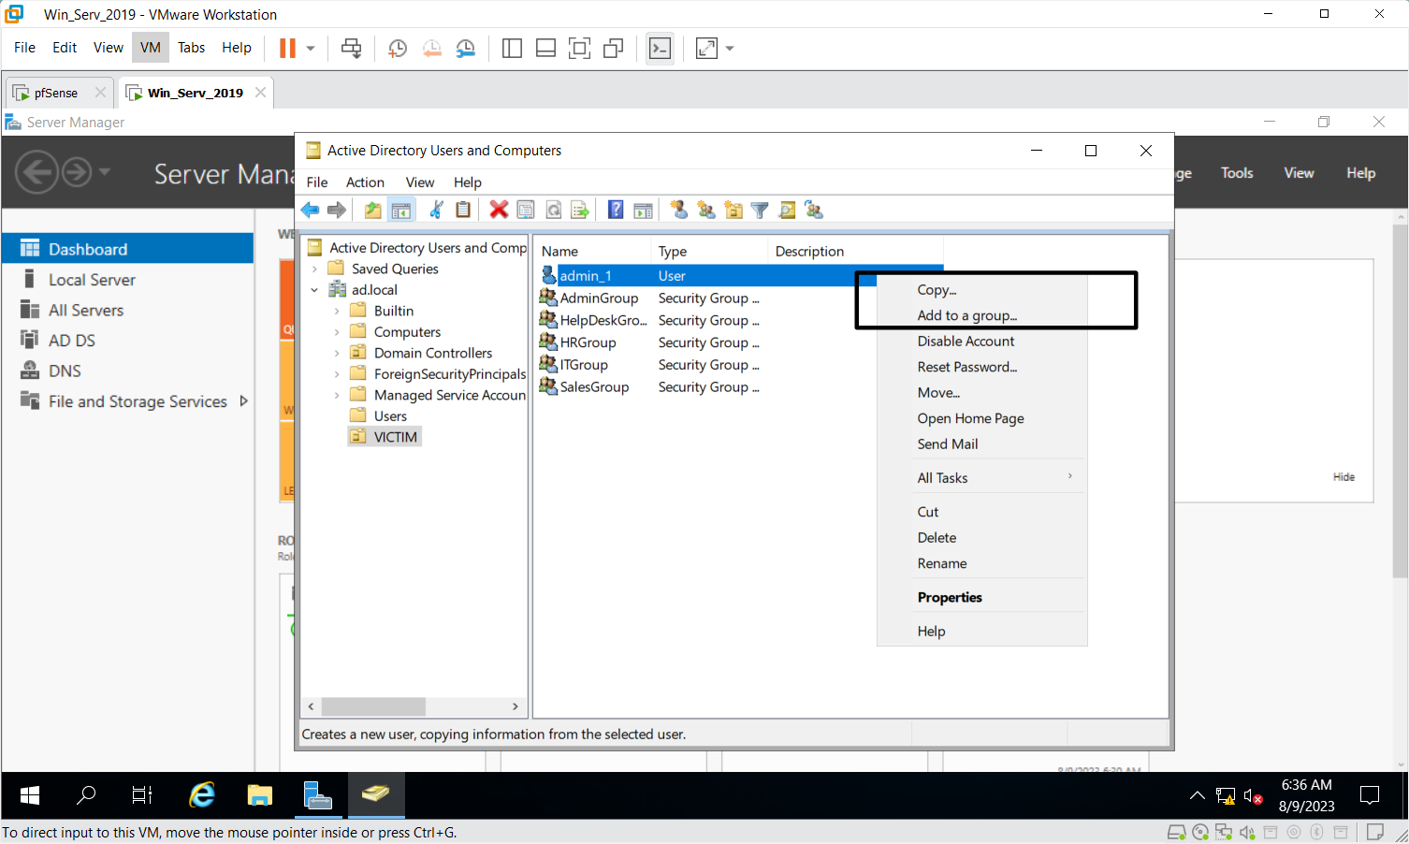Image resolution: width=1409 pixels, height=844 pixels.
Task: Click the taskbar Search magnifier
Action: pyautogui.click(x=86, y=795)
